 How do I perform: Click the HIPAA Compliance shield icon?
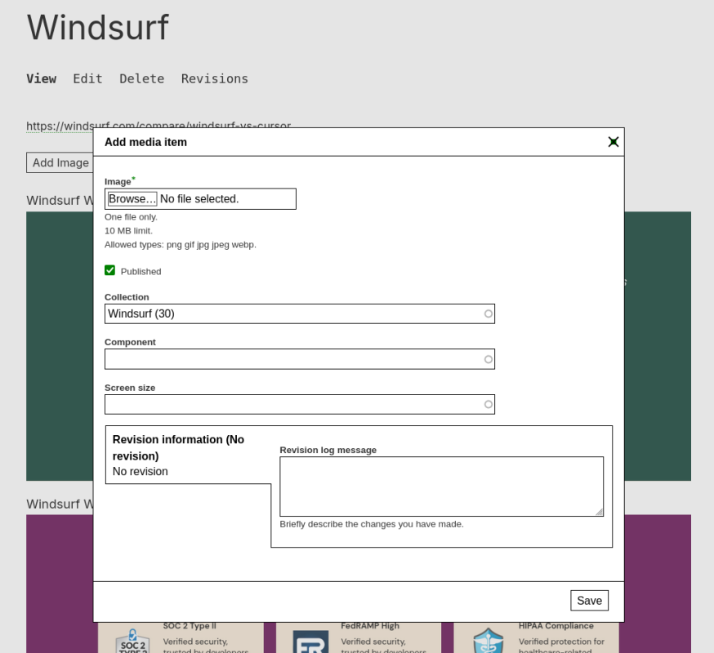(x=488, y=641)
